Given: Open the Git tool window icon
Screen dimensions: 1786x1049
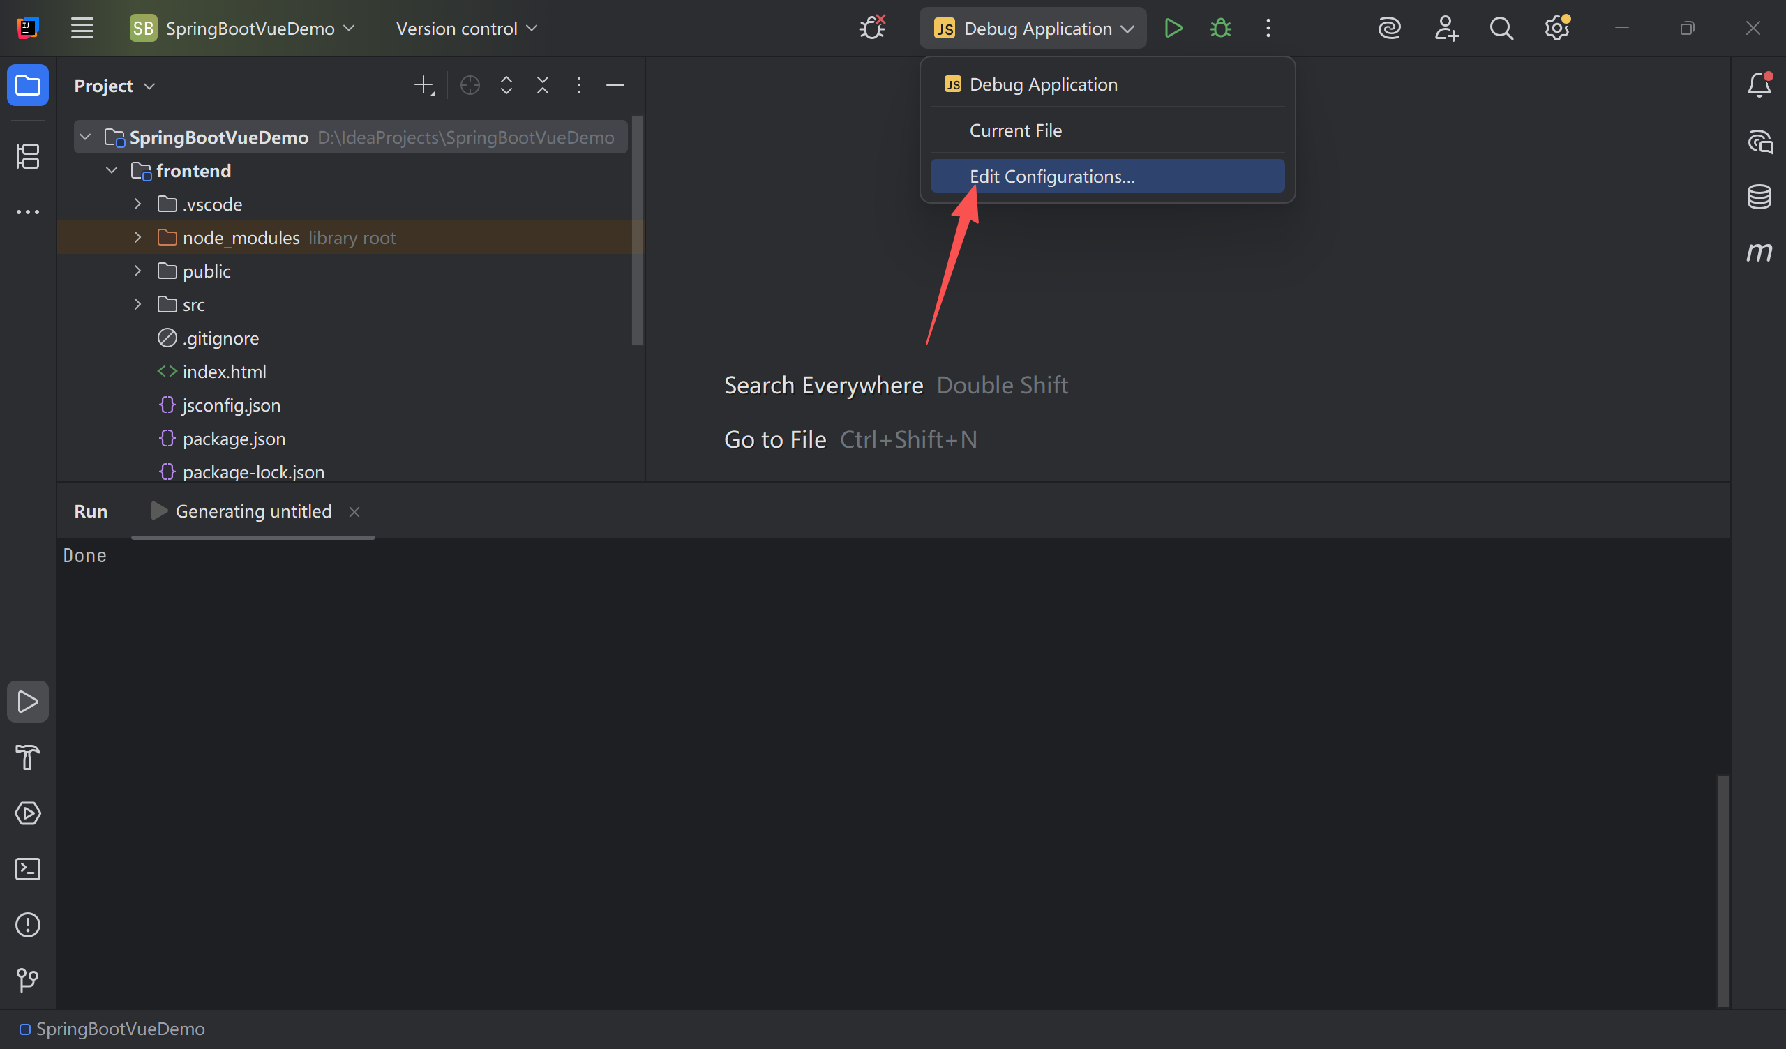Looking at the screenshot, I should point(28,980).
